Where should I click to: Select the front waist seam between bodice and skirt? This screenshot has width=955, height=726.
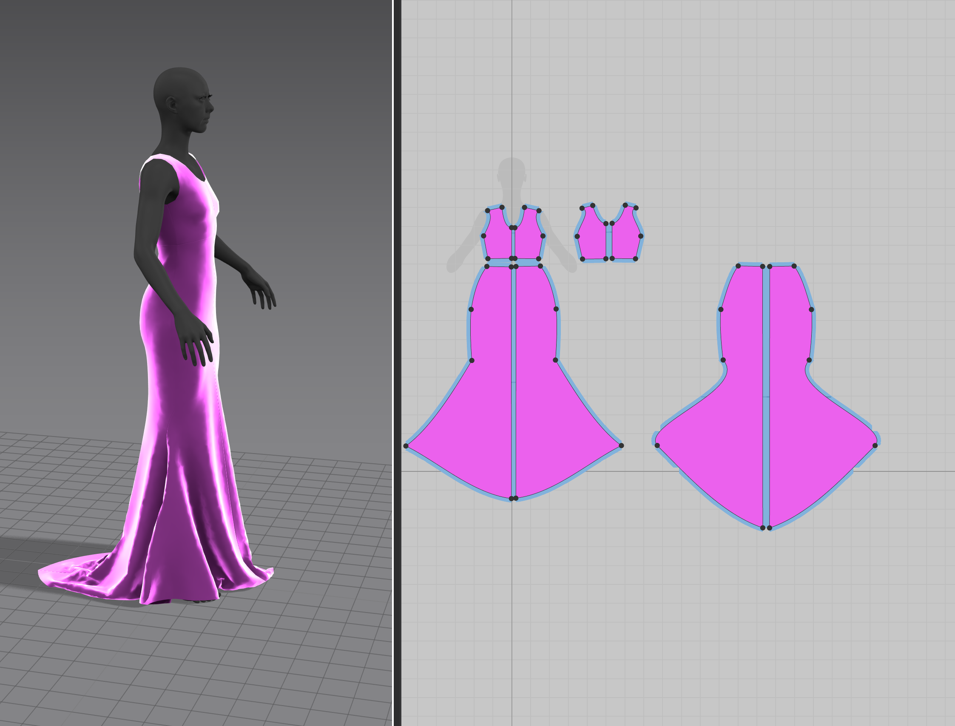[x=514, y=262]
